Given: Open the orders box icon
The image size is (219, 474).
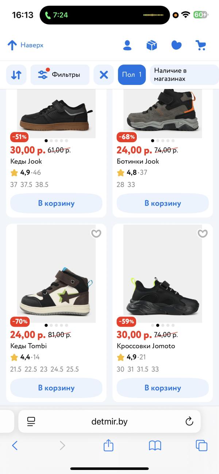Looking at the screenshot, I should (x=151, y=45).
